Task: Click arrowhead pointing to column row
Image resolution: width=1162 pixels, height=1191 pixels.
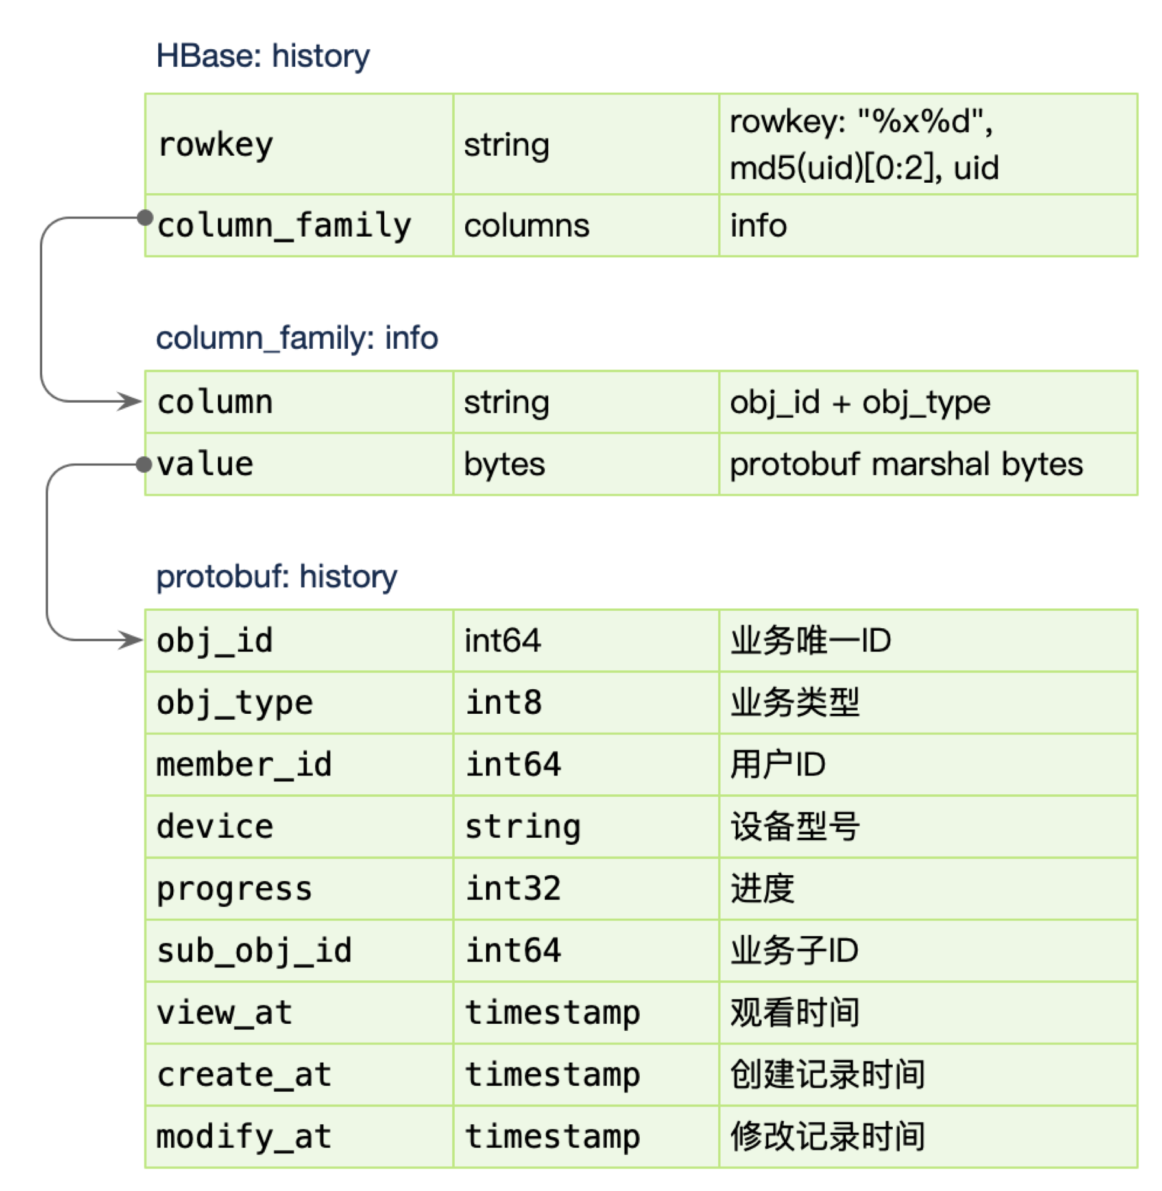Action: click(129, 401)
